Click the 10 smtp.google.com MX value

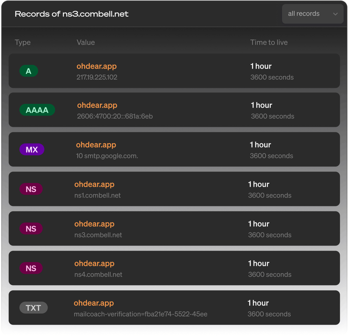tap(107, 156)
